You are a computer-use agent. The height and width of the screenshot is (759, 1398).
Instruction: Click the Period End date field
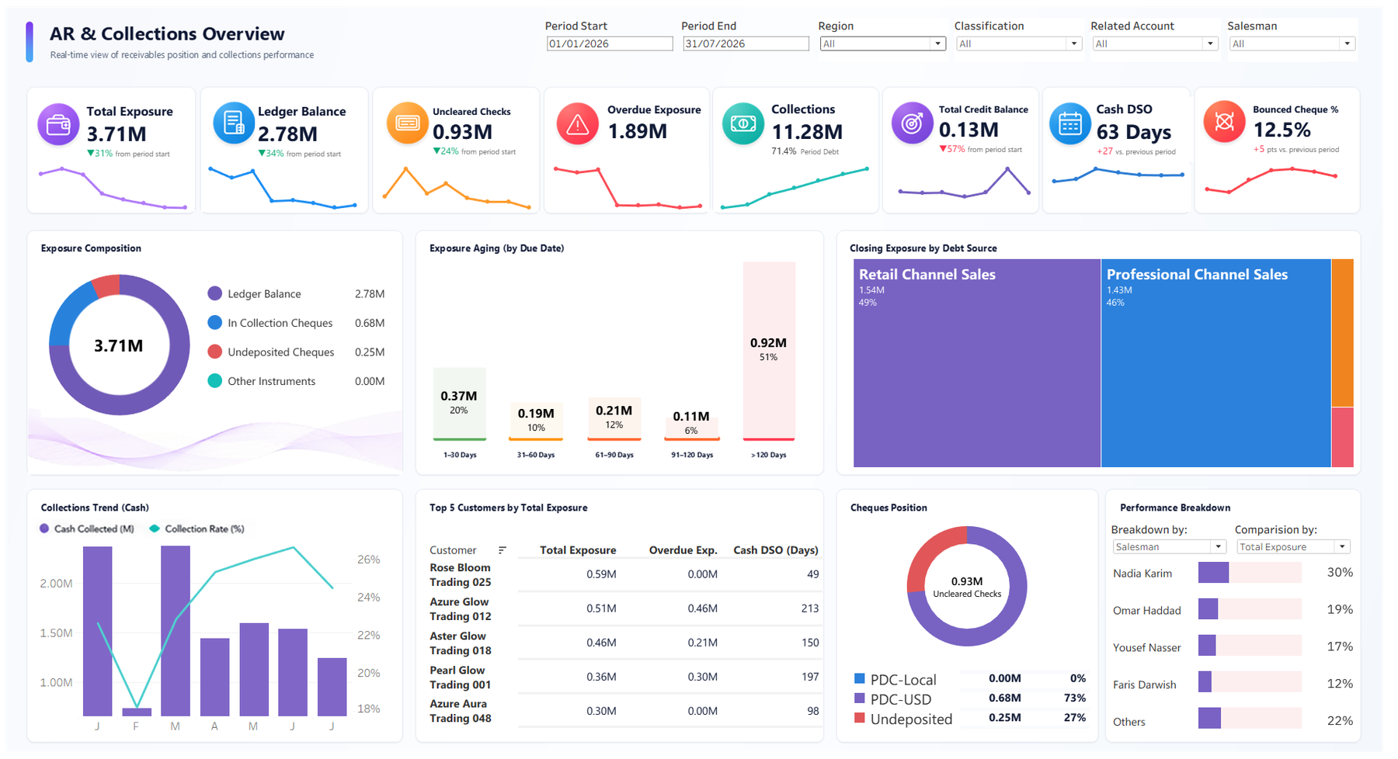click(x=746, y=43)
